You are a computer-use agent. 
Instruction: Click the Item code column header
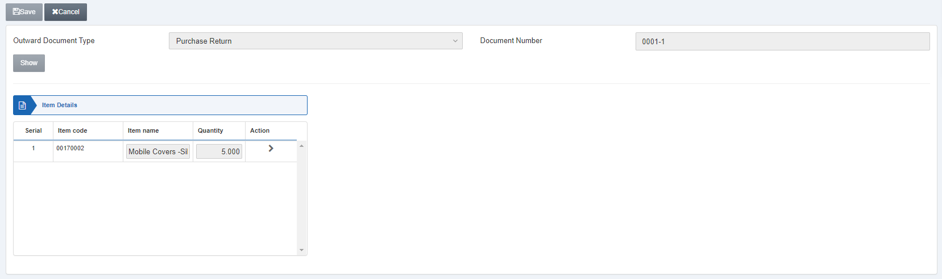pos(73,131)
